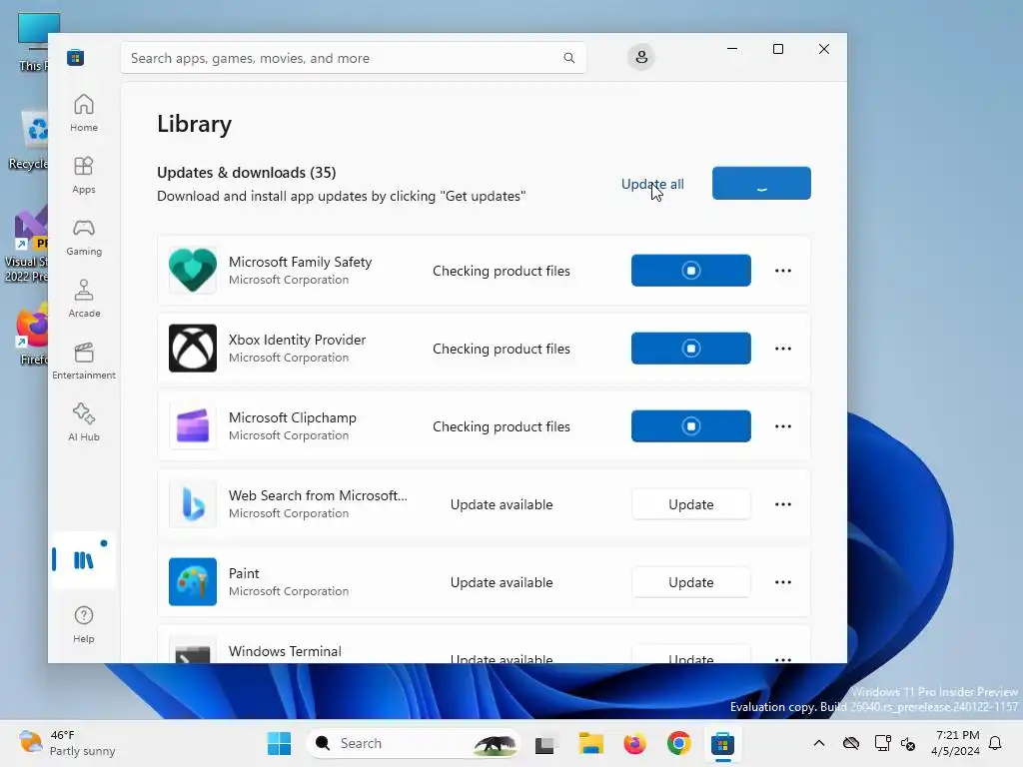Stop the Microsoft Family Safety download
The width and height of the screenshot is (1023, 767).
(x=691, y=270)
